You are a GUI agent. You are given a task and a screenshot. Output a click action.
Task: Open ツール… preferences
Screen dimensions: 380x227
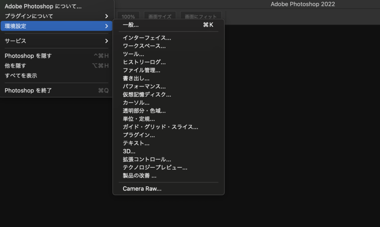coord(168,54)
